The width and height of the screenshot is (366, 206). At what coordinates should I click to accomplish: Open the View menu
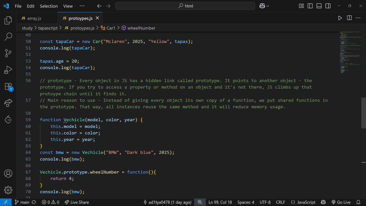click(x=68, y=6)
